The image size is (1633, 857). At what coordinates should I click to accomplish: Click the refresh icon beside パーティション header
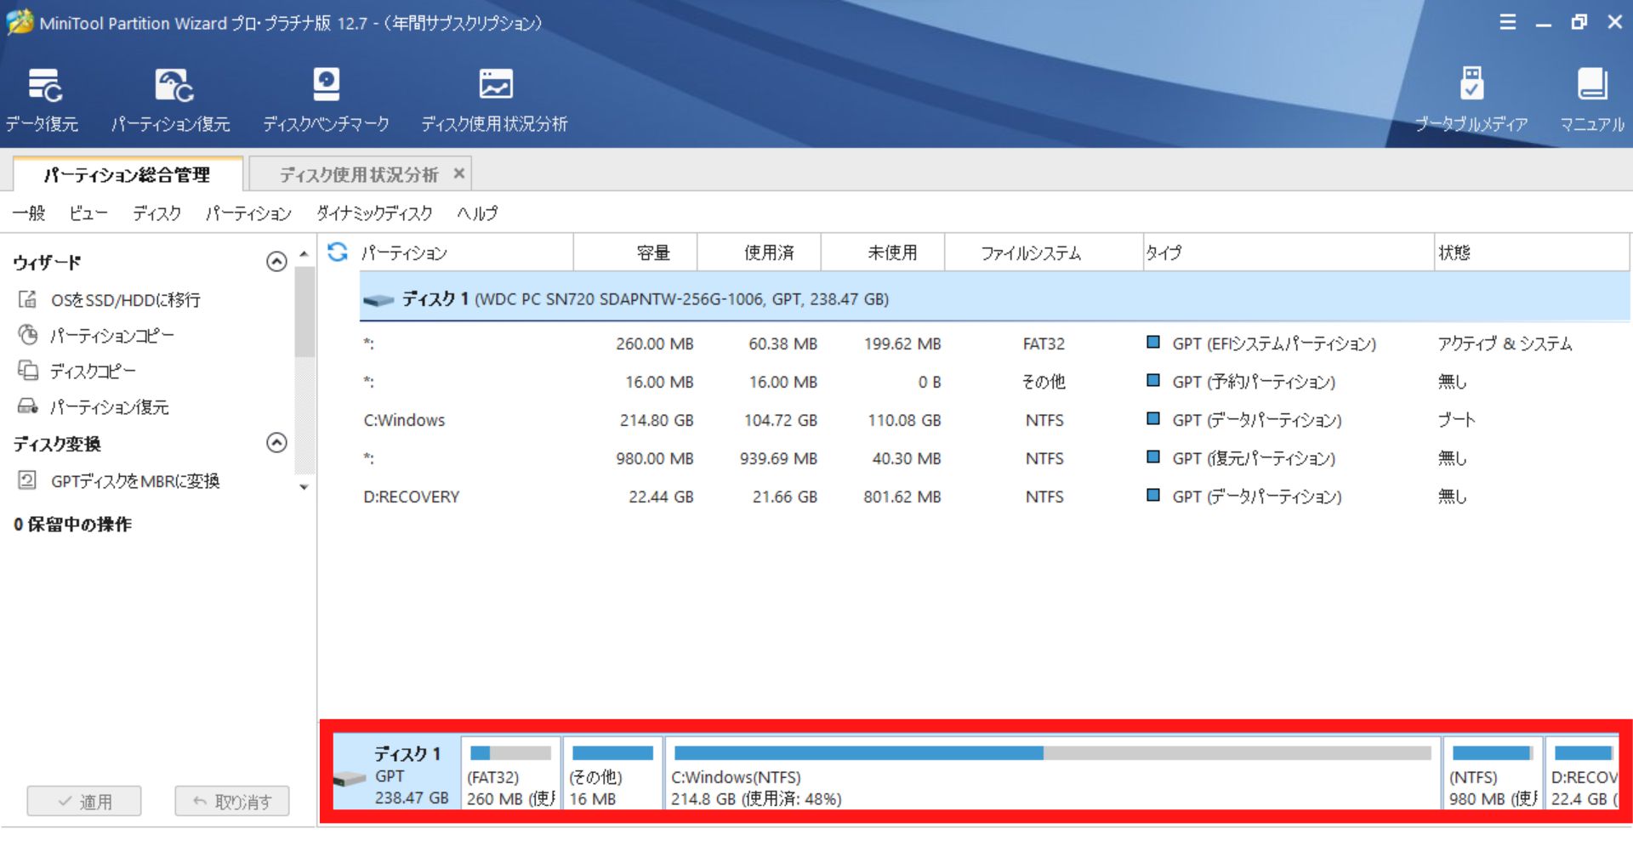coord(338,252)
